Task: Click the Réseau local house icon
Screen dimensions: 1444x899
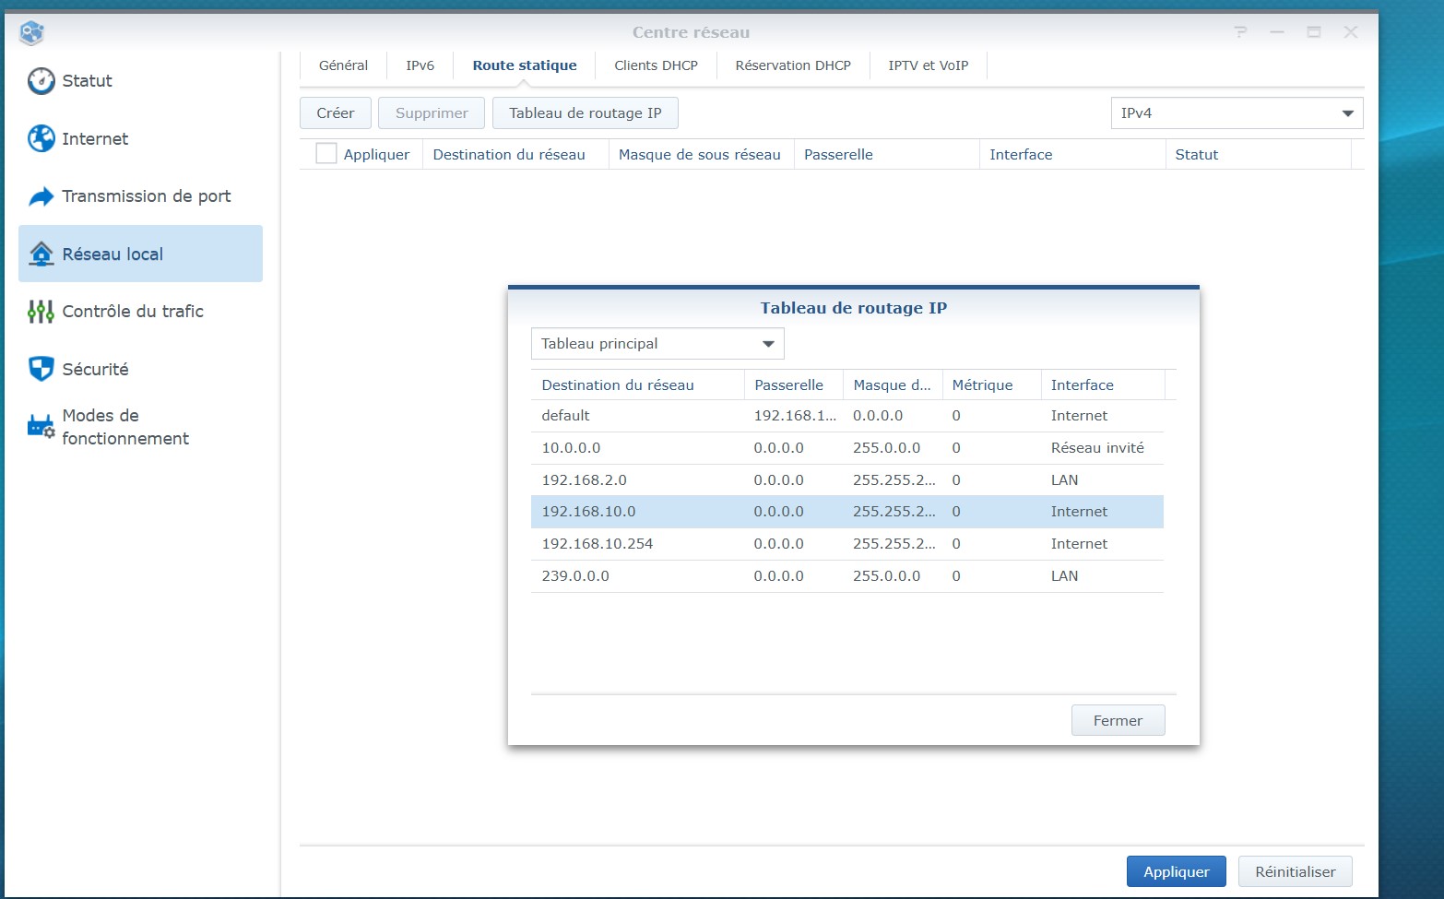Action: point(41,254)
